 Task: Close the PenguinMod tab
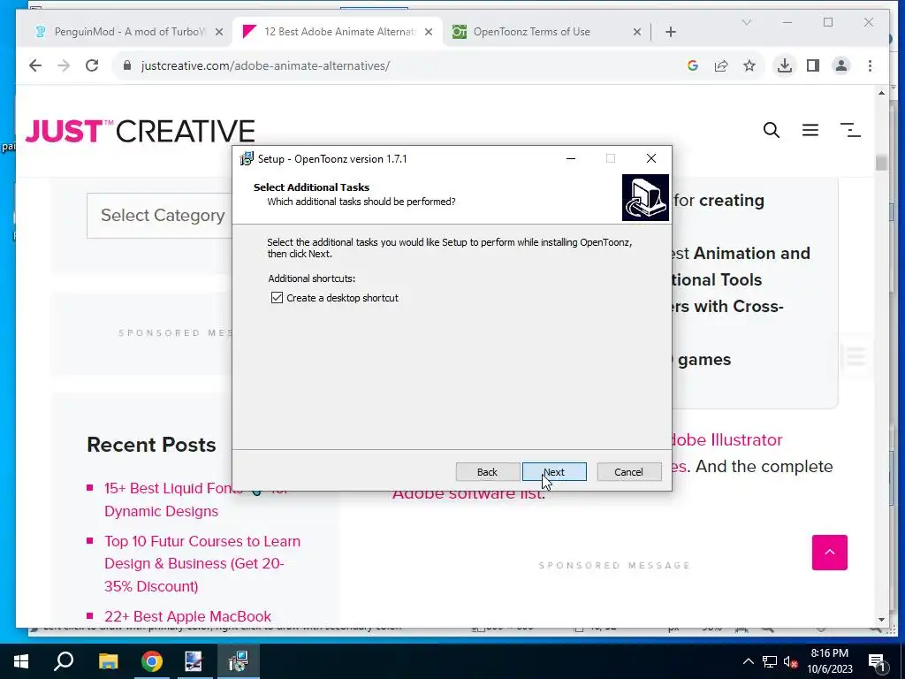click(x=219, y=32)
